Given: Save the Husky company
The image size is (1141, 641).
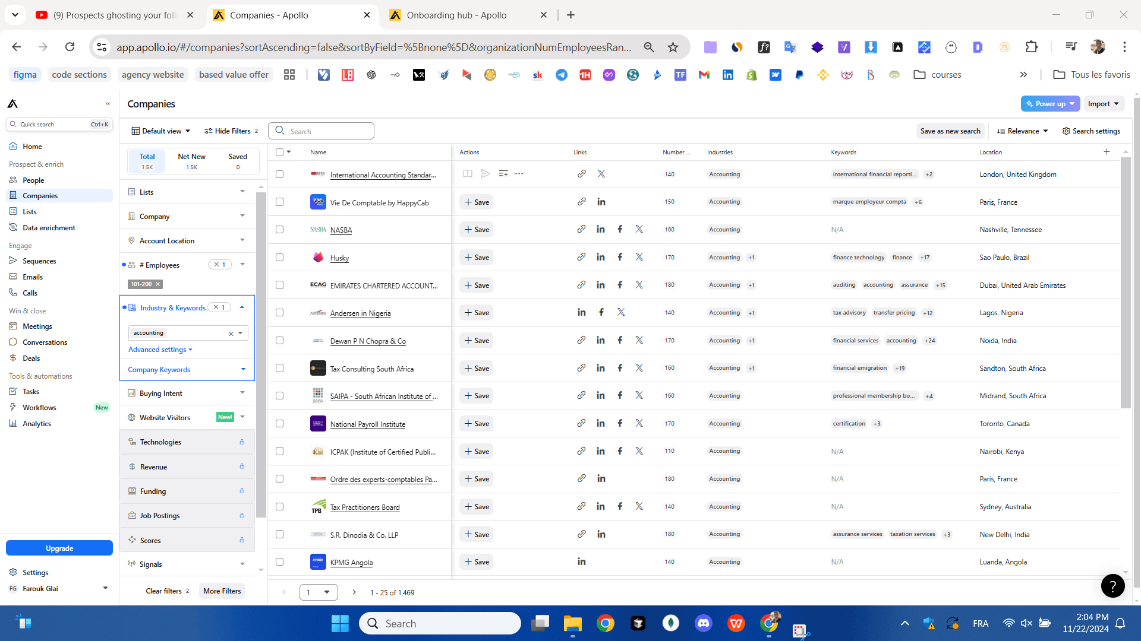Looking at the screenshot, I should click(477, 257).
